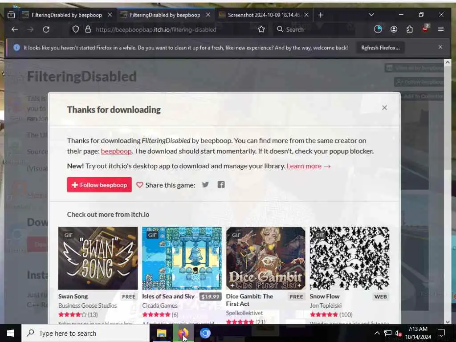Open the Windows Start menu
Screen dimensions: 456x342
coord(11,333)
